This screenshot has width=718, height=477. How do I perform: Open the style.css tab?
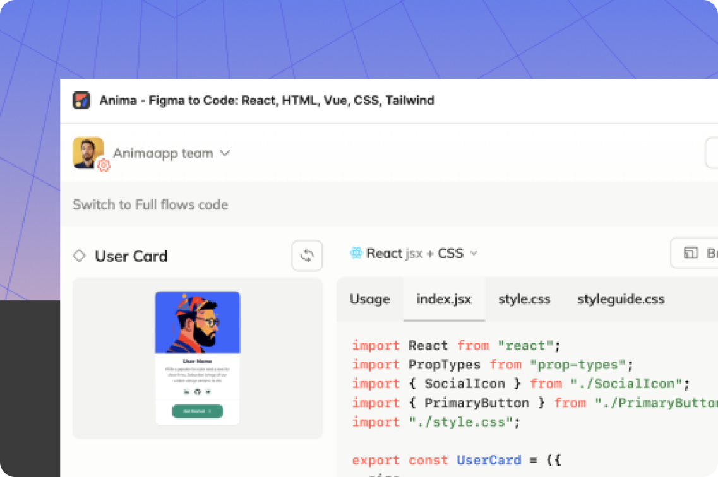[524, 299]
